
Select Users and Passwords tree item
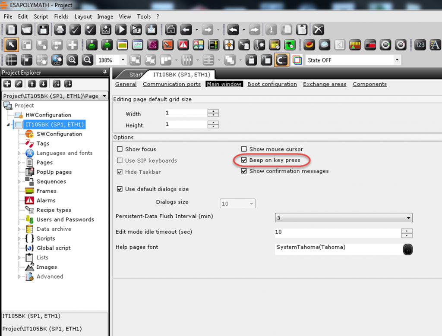point(66,220)
